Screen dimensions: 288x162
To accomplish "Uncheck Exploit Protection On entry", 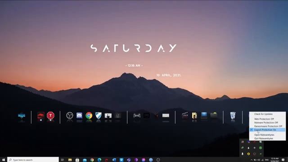I will (267, 130).
